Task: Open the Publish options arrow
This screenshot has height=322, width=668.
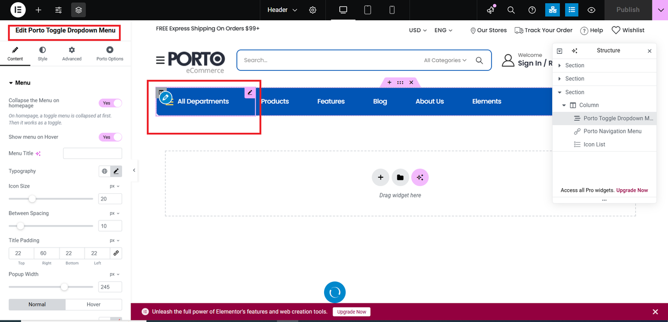Action: point(660,10)
